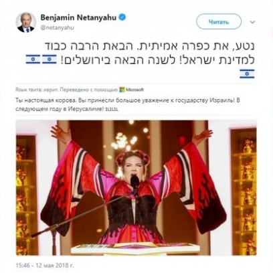This screenshot has height=273, width=273.
Task: Open the 15:46 - 12 мая 2018 timestamp
Action: (45, 266)
